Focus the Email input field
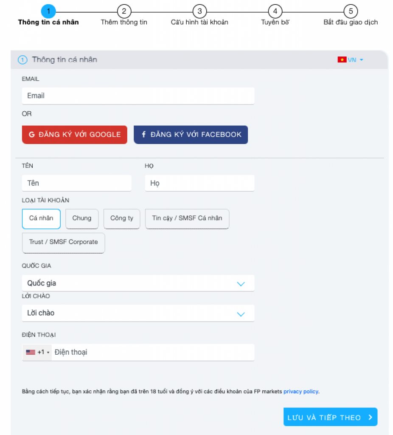Image resolution: width=393 pixels, height=435 pixels. tap(138, 96)
